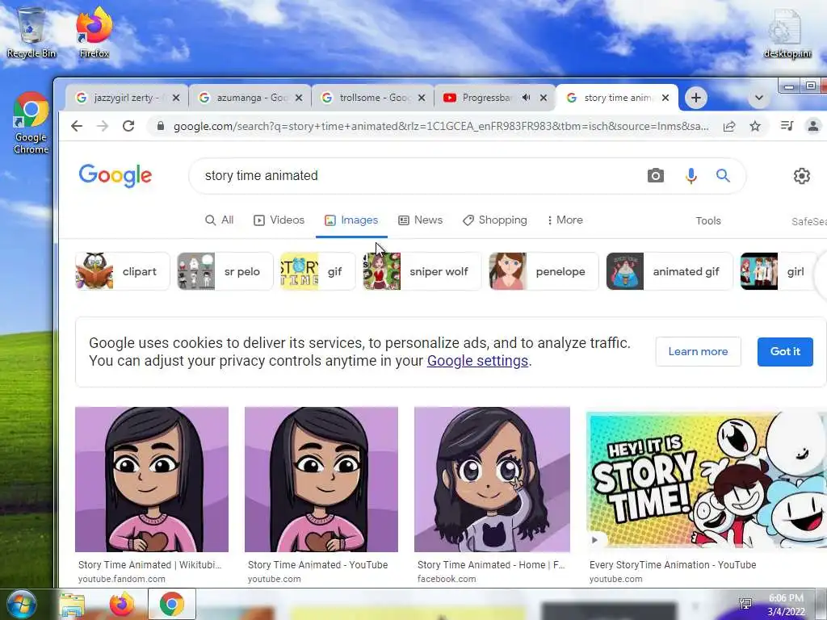Click the forward navigation arrow

103,126
